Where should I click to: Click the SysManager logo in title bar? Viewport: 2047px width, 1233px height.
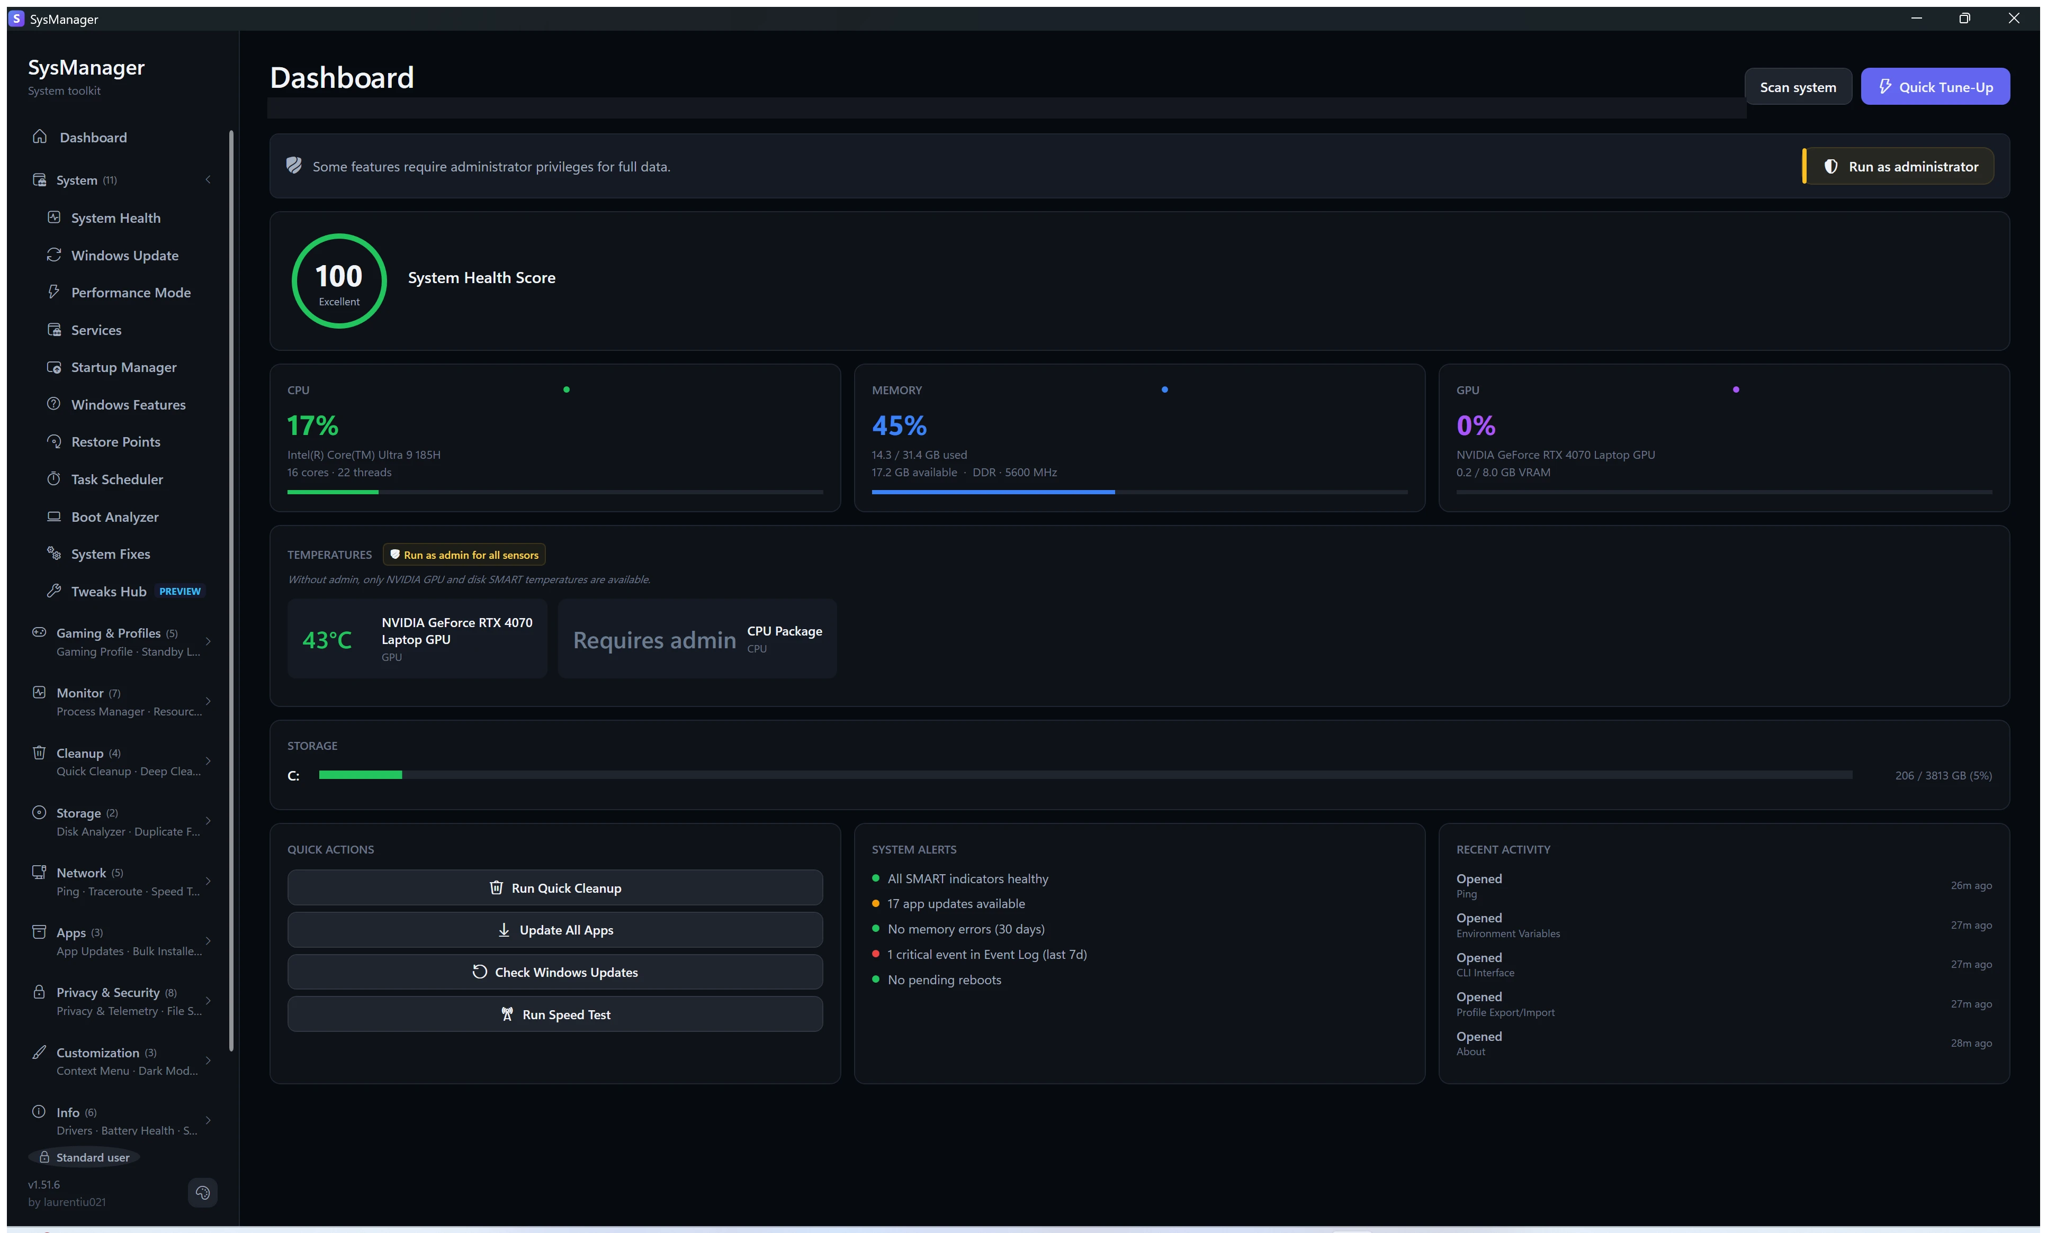[16, 19]
